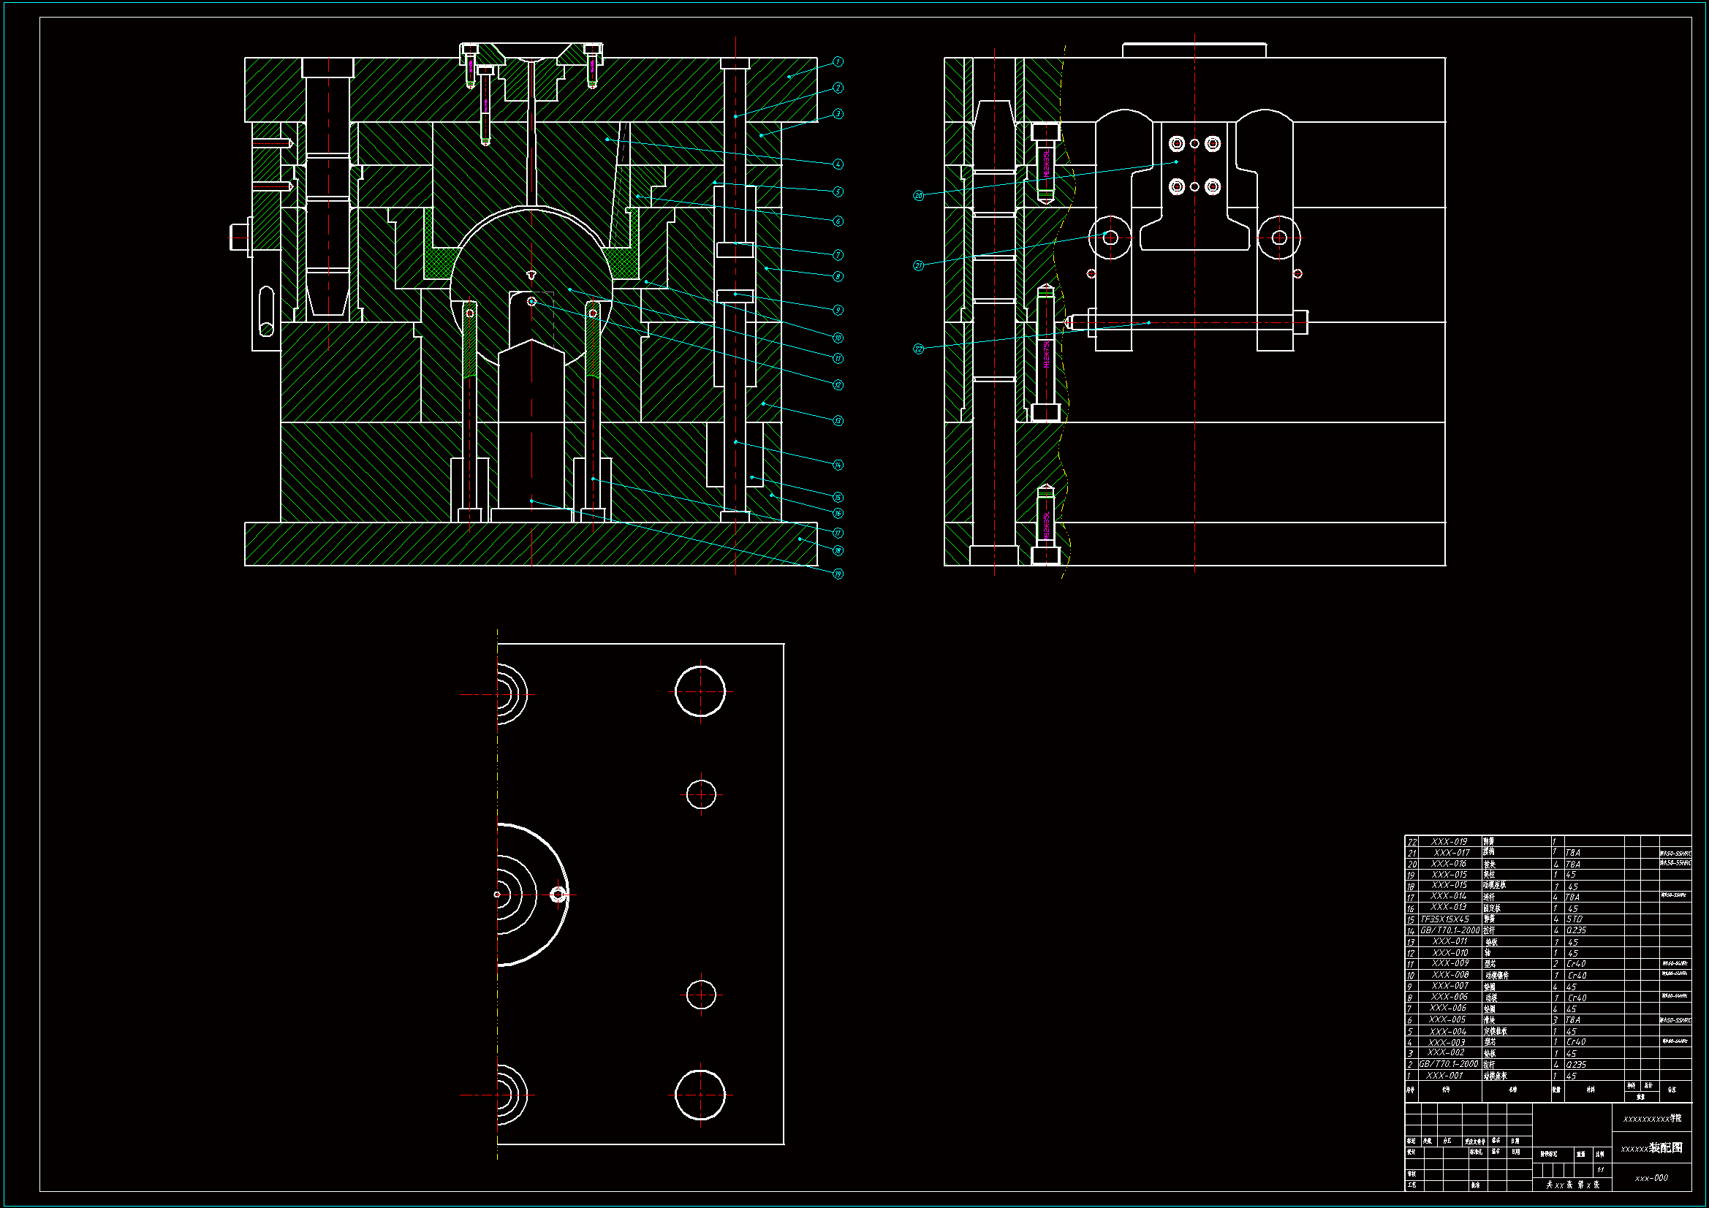Click part balloon number 19

tap(838, 574)
